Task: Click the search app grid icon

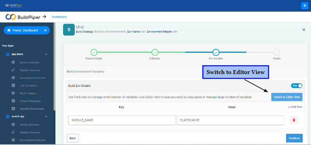Action: (8, 116)
